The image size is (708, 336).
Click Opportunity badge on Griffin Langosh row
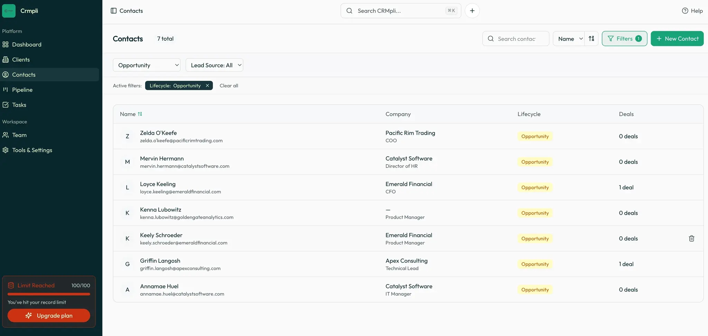(535, 264)
